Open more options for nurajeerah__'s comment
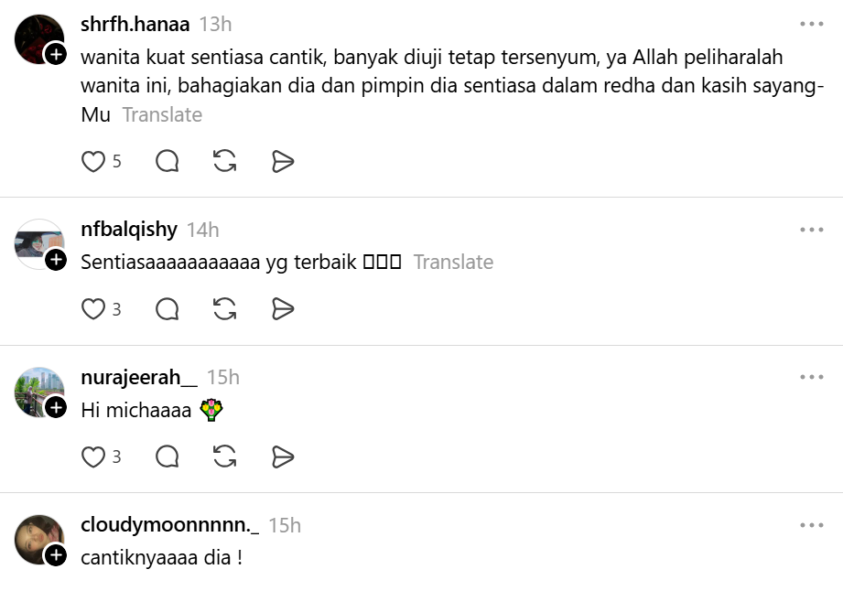Screen dimensions: 843x591 click(812, 377)
